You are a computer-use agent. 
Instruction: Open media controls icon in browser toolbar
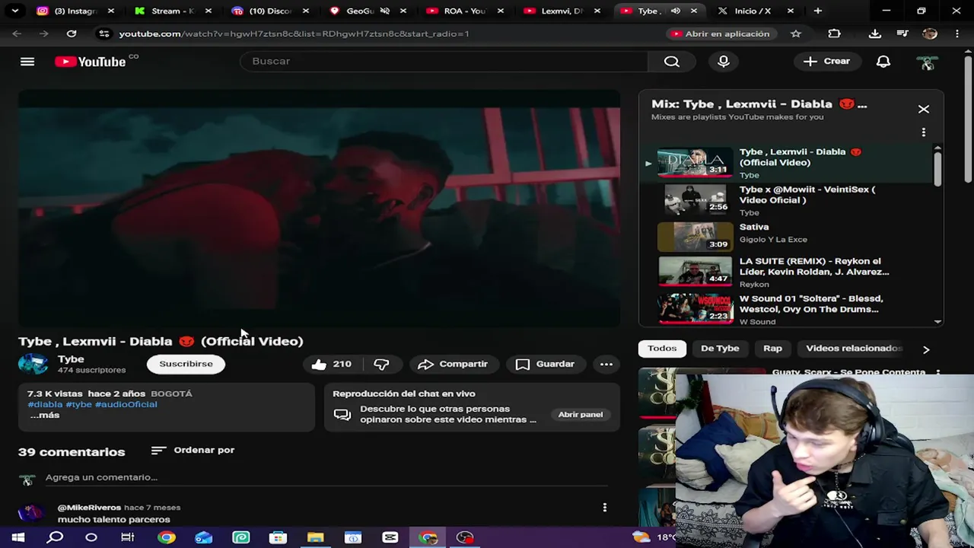[x=902, y=33]
